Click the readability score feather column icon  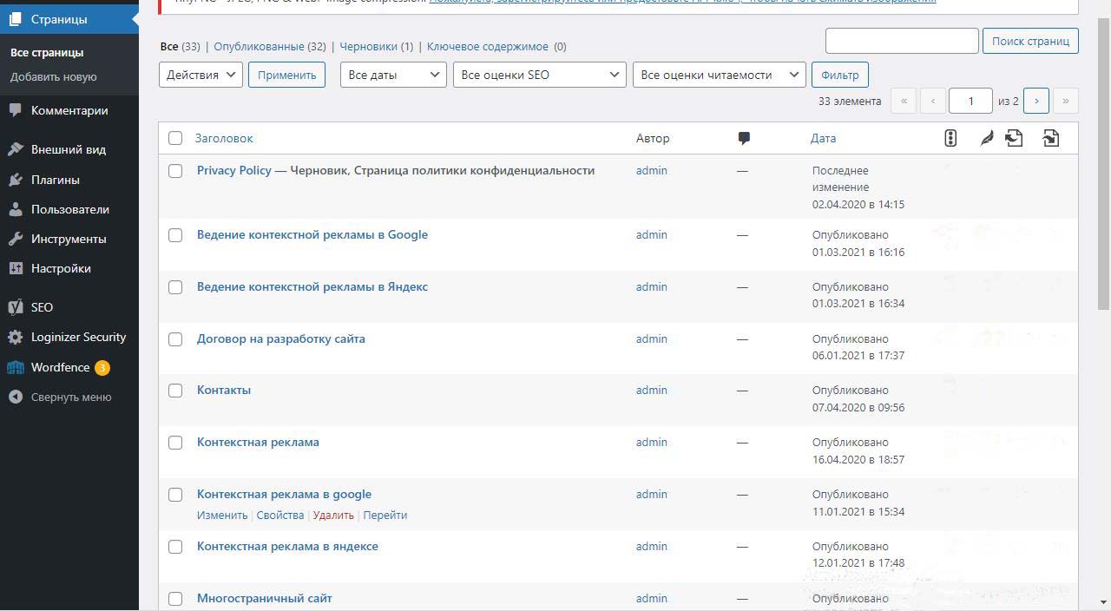click(986, 138)
